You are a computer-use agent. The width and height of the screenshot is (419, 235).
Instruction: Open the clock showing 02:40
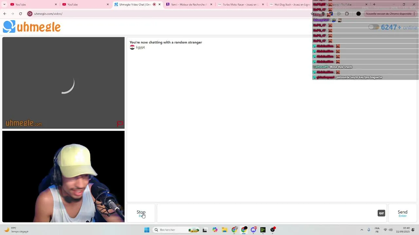coord(403,230)
